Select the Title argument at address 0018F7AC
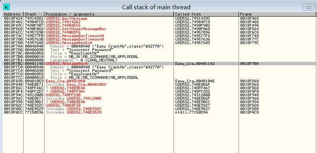317x153 pixels. [75, 53]
